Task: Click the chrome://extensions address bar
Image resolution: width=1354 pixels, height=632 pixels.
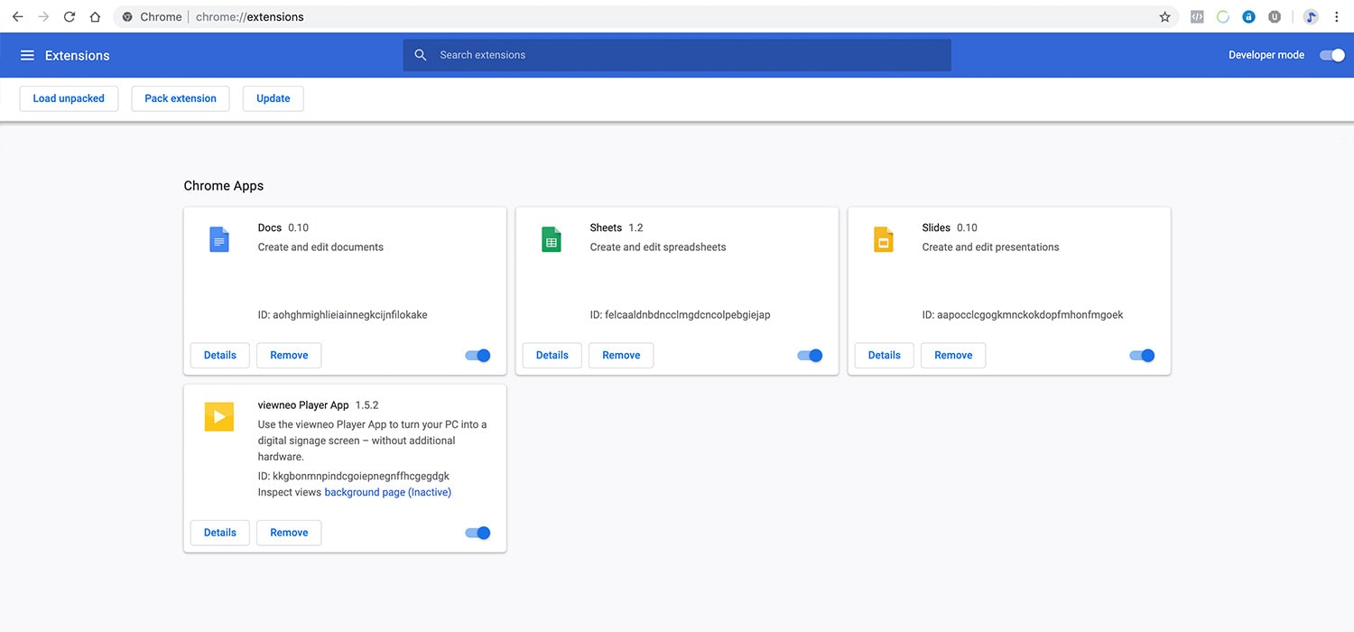Action: [x=645, y=16]
